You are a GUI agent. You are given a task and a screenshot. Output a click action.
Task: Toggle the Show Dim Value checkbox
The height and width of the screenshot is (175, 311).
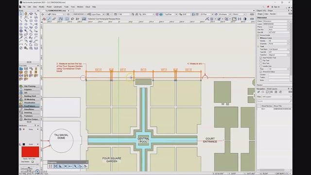tap(261, 72)
